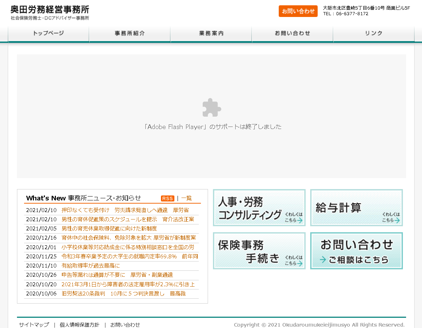Switch to the 事務所紹介 tab

click(x=129, y=33)
